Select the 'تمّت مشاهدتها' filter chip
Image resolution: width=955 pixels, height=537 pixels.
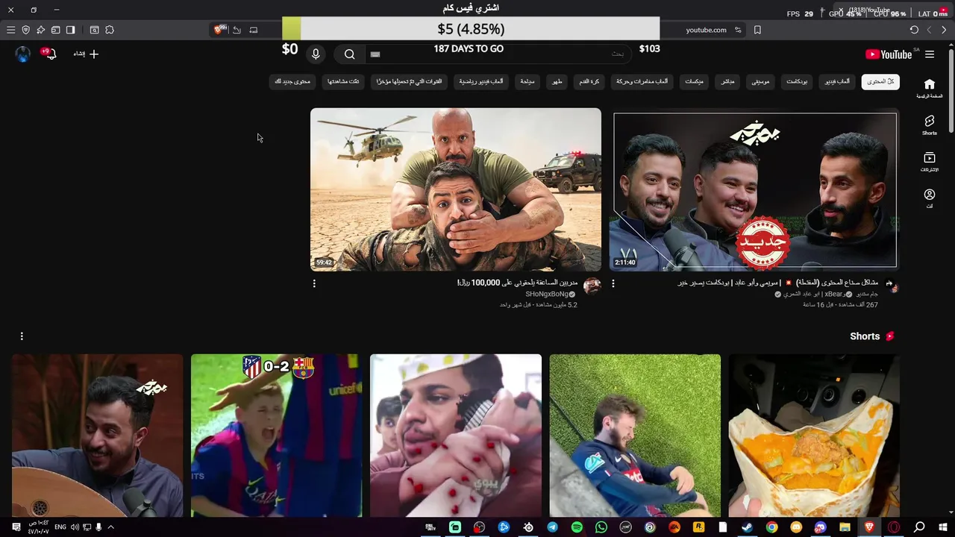[343, 81]
